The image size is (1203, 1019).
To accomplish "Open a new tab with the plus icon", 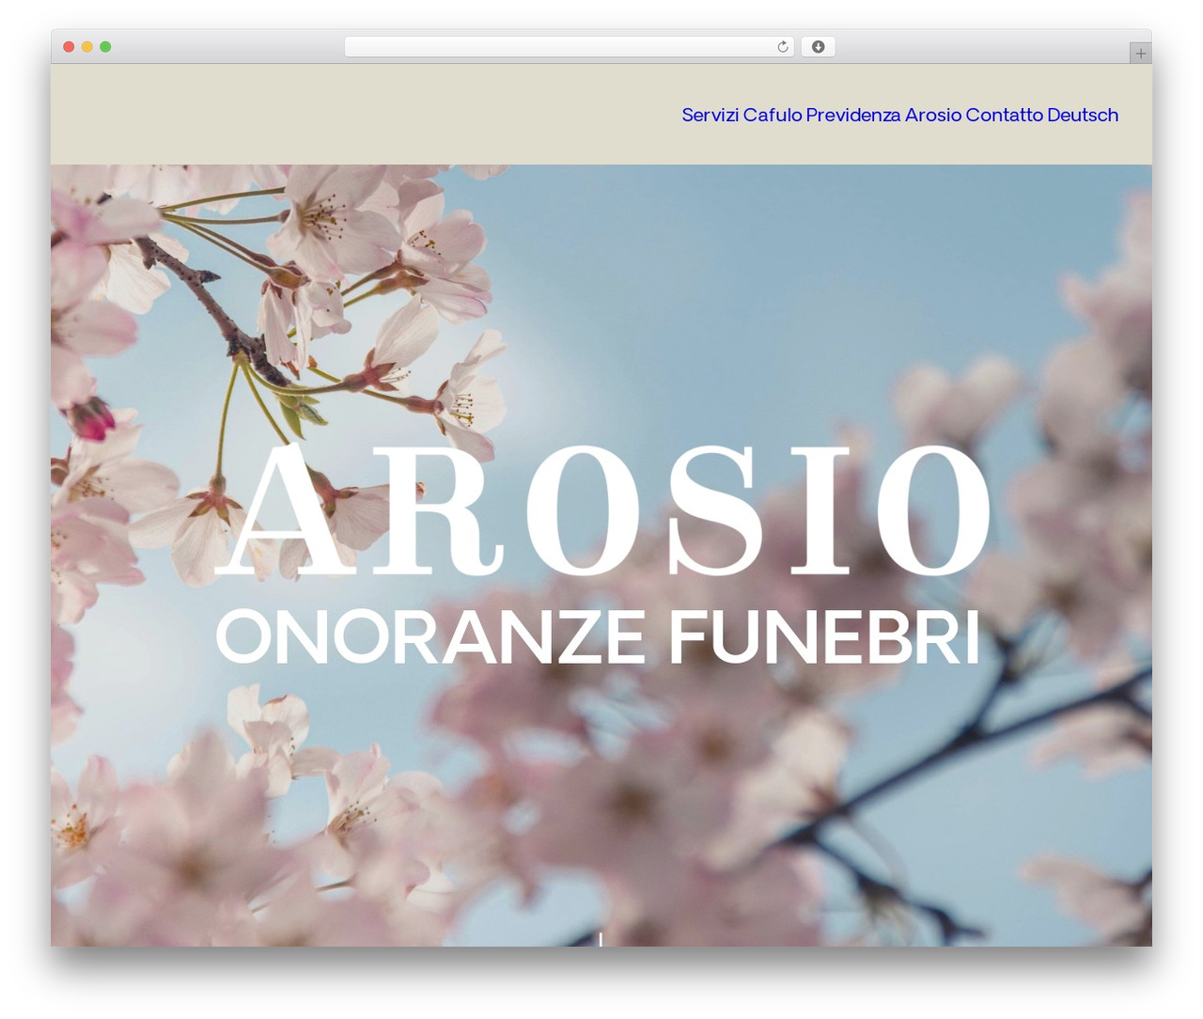I will (1140, 54).
